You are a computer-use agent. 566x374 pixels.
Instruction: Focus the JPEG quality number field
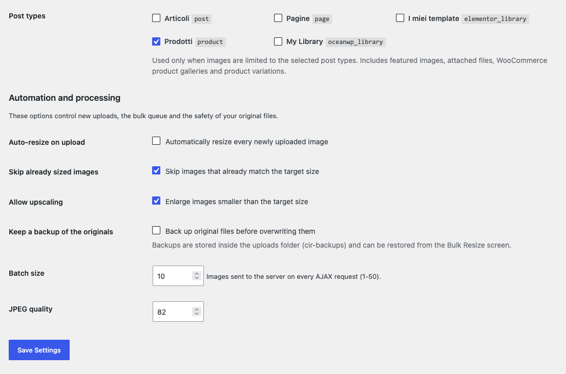(x=178, y=312)
